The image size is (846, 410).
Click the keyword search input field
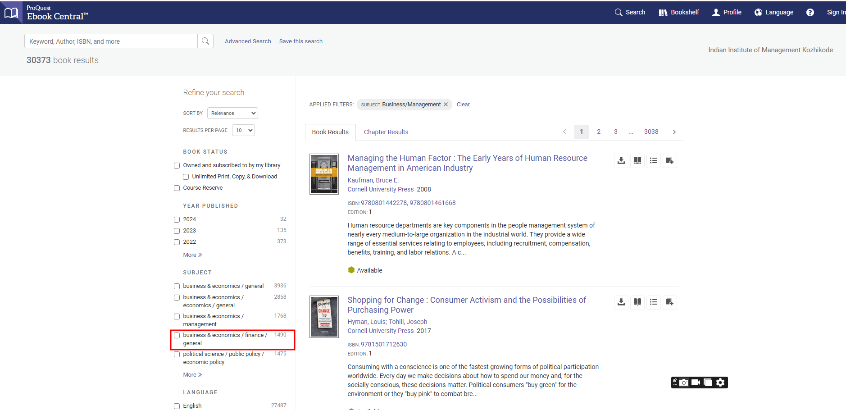point(111,41)
